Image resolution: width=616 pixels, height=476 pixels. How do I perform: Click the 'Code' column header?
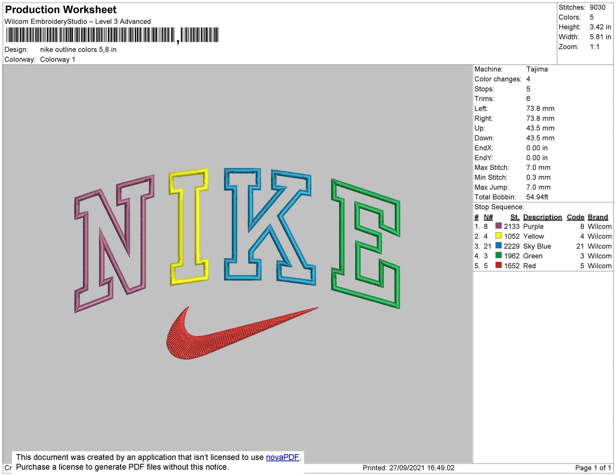576,217
